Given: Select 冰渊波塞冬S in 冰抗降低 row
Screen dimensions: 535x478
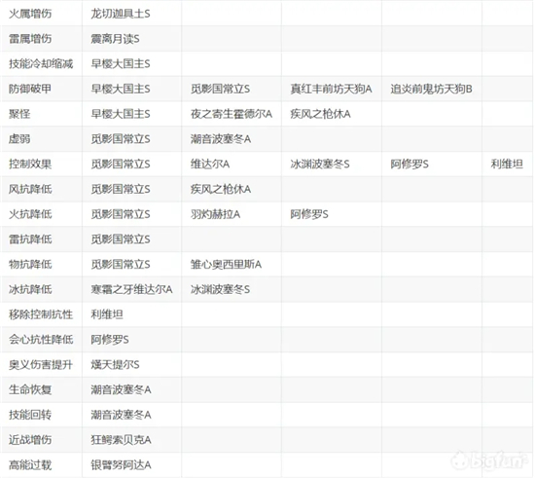Looking at the screenshot, I should [220, 289].
